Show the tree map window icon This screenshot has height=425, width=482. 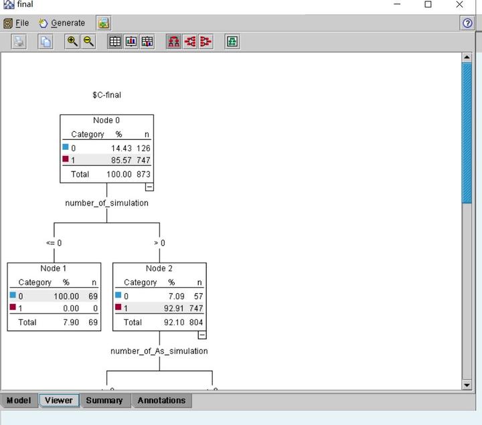(x=232, y=41)
